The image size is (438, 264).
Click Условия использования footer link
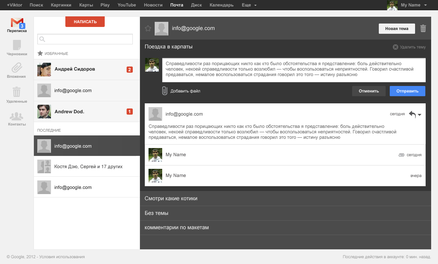click(x=62, y=257)
